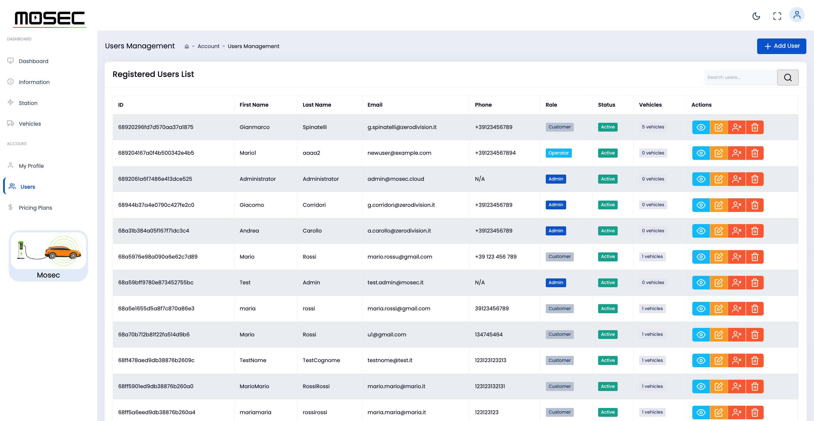Delete Giacomo Corridori using trash icon
Image resolution: width=814 pixels, height=421 pixels.
click(755, 205)
